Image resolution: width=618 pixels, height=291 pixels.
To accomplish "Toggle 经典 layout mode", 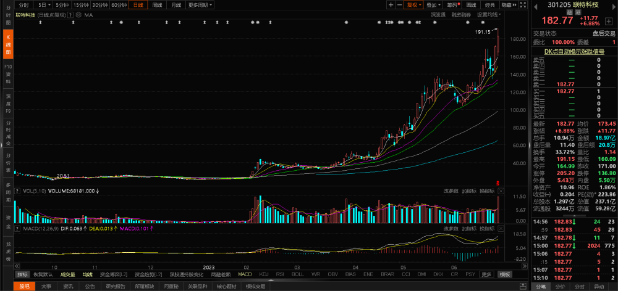I will [490, 5].
